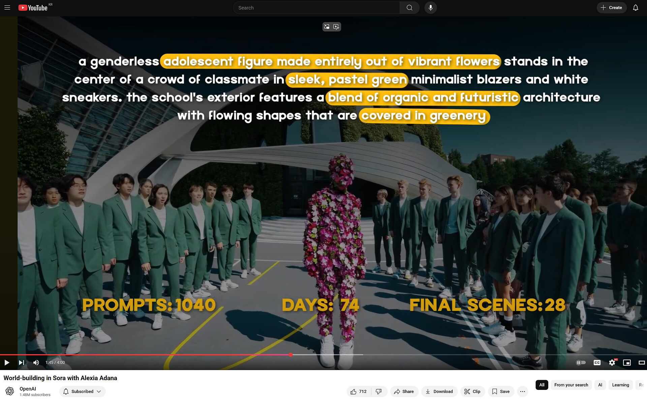Start voice search with microphone
Screen dimensions: 647x400
(x=430, y=7)
